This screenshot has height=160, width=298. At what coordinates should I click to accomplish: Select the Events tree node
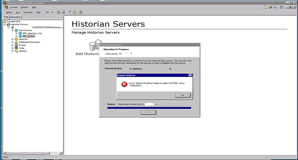(x=22, y=45)
